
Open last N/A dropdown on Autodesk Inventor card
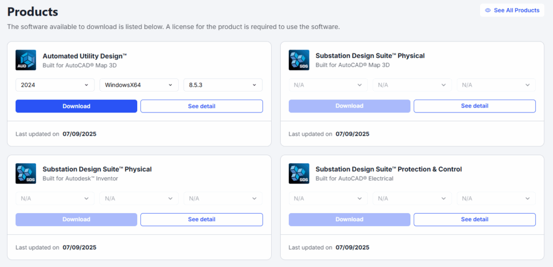click(x=223, y=199)
